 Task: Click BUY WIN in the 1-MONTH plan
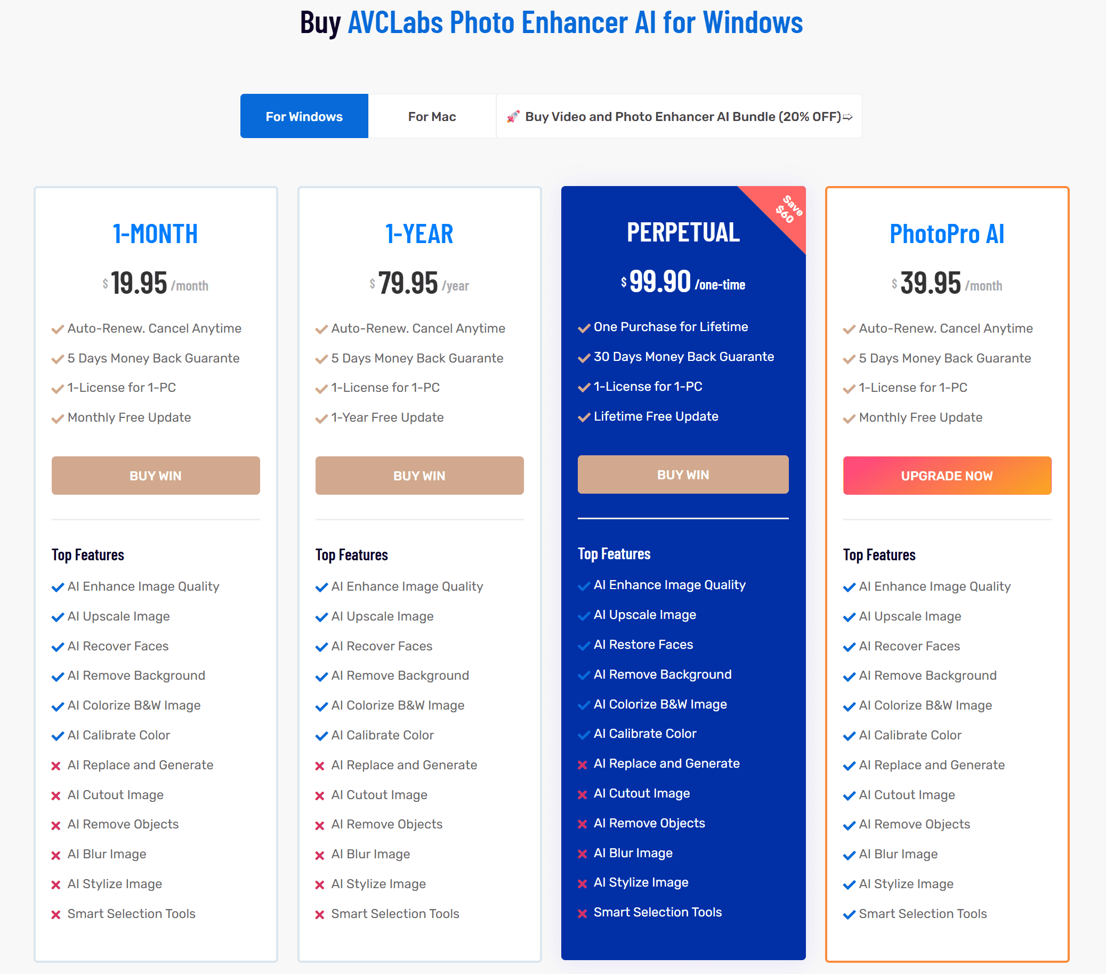point(156,476)
